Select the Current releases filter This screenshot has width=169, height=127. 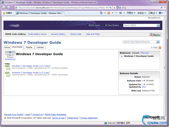pyautogui.click(x=135, y=53)
